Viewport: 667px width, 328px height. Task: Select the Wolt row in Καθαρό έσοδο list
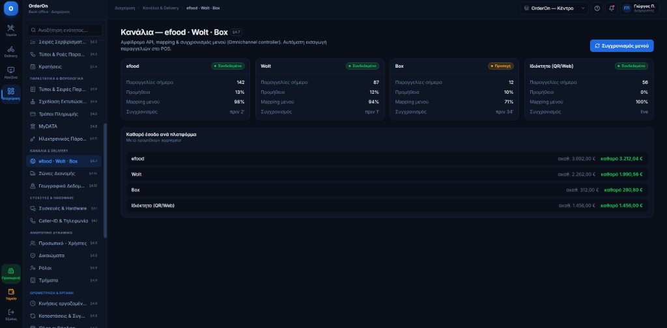pyautogui.click(x=387, y=174)
